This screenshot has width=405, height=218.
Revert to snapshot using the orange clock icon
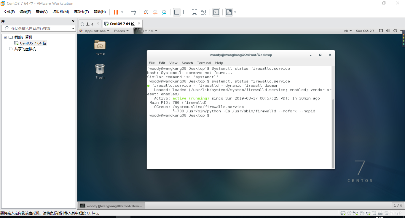tap(155, 12)
